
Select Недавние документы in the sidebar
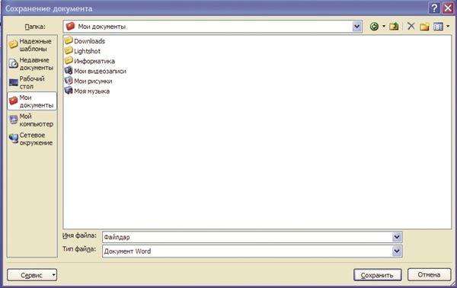(32, 63)
